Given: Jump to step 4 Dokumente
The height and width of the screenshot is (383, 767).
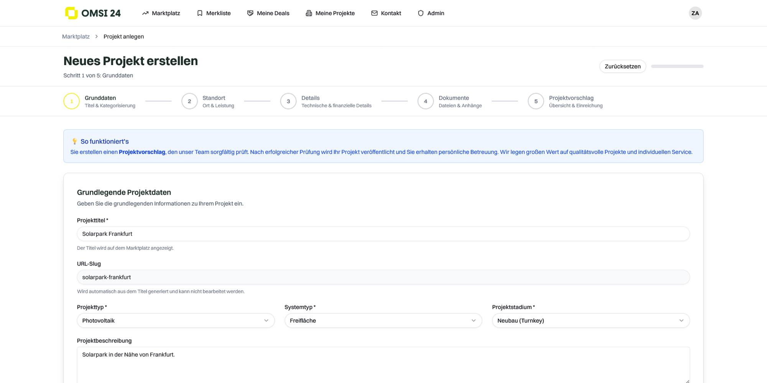Looking at the screenshot, I should 425,101.
